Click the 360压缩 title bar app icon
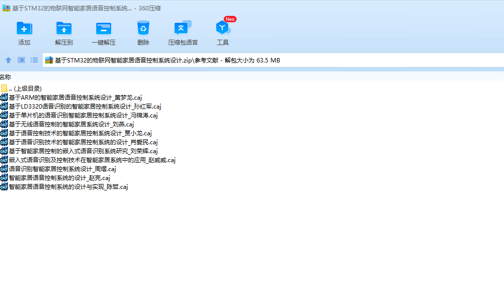Image resolution: width=504 pixels, height=297 pixels. 6,8
